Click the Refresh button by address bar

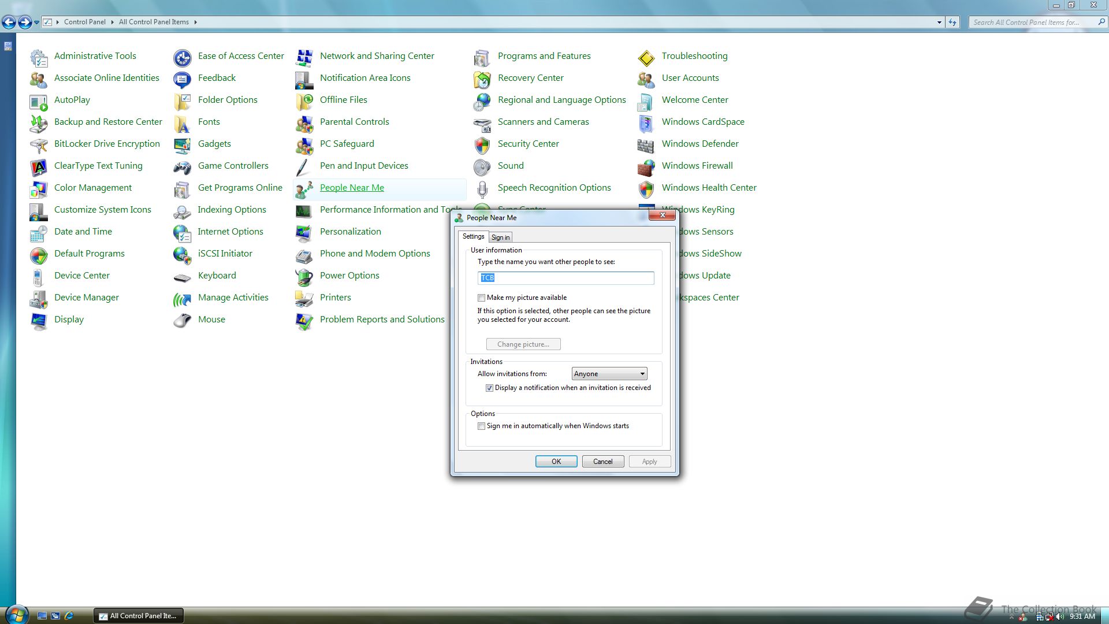(x=952, y=22)
